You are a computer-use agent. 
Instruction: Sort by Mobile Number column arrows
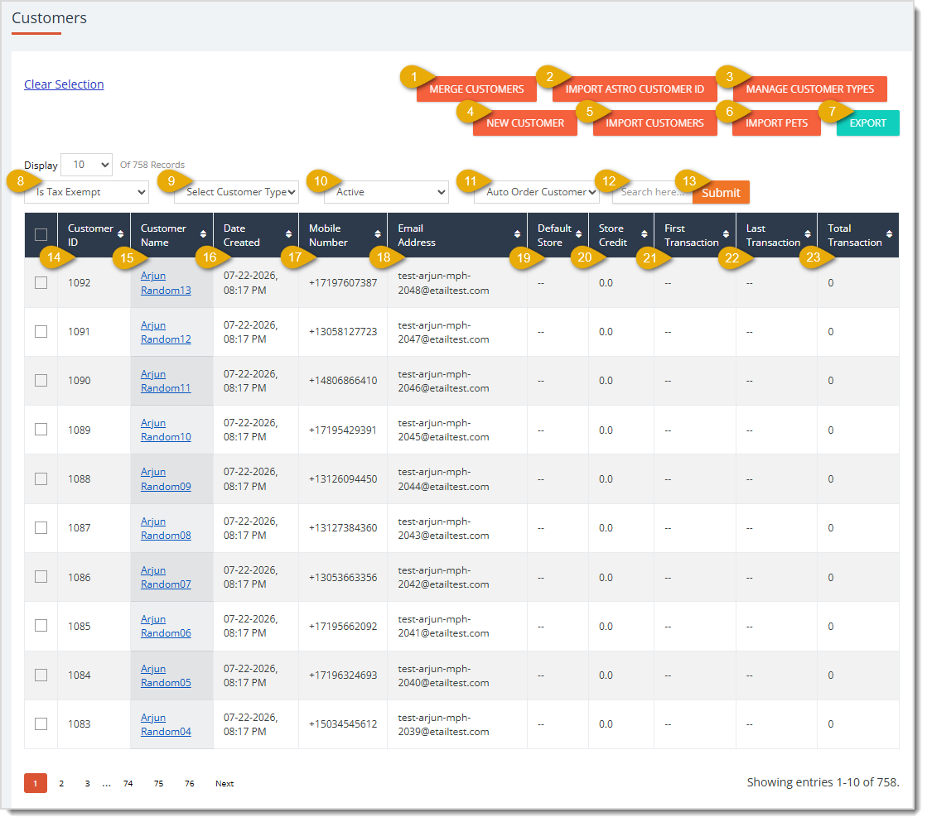click(378, 235)
